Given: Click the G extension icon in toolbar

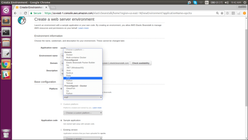Looking at the screenshot, I should pos(233,13).
